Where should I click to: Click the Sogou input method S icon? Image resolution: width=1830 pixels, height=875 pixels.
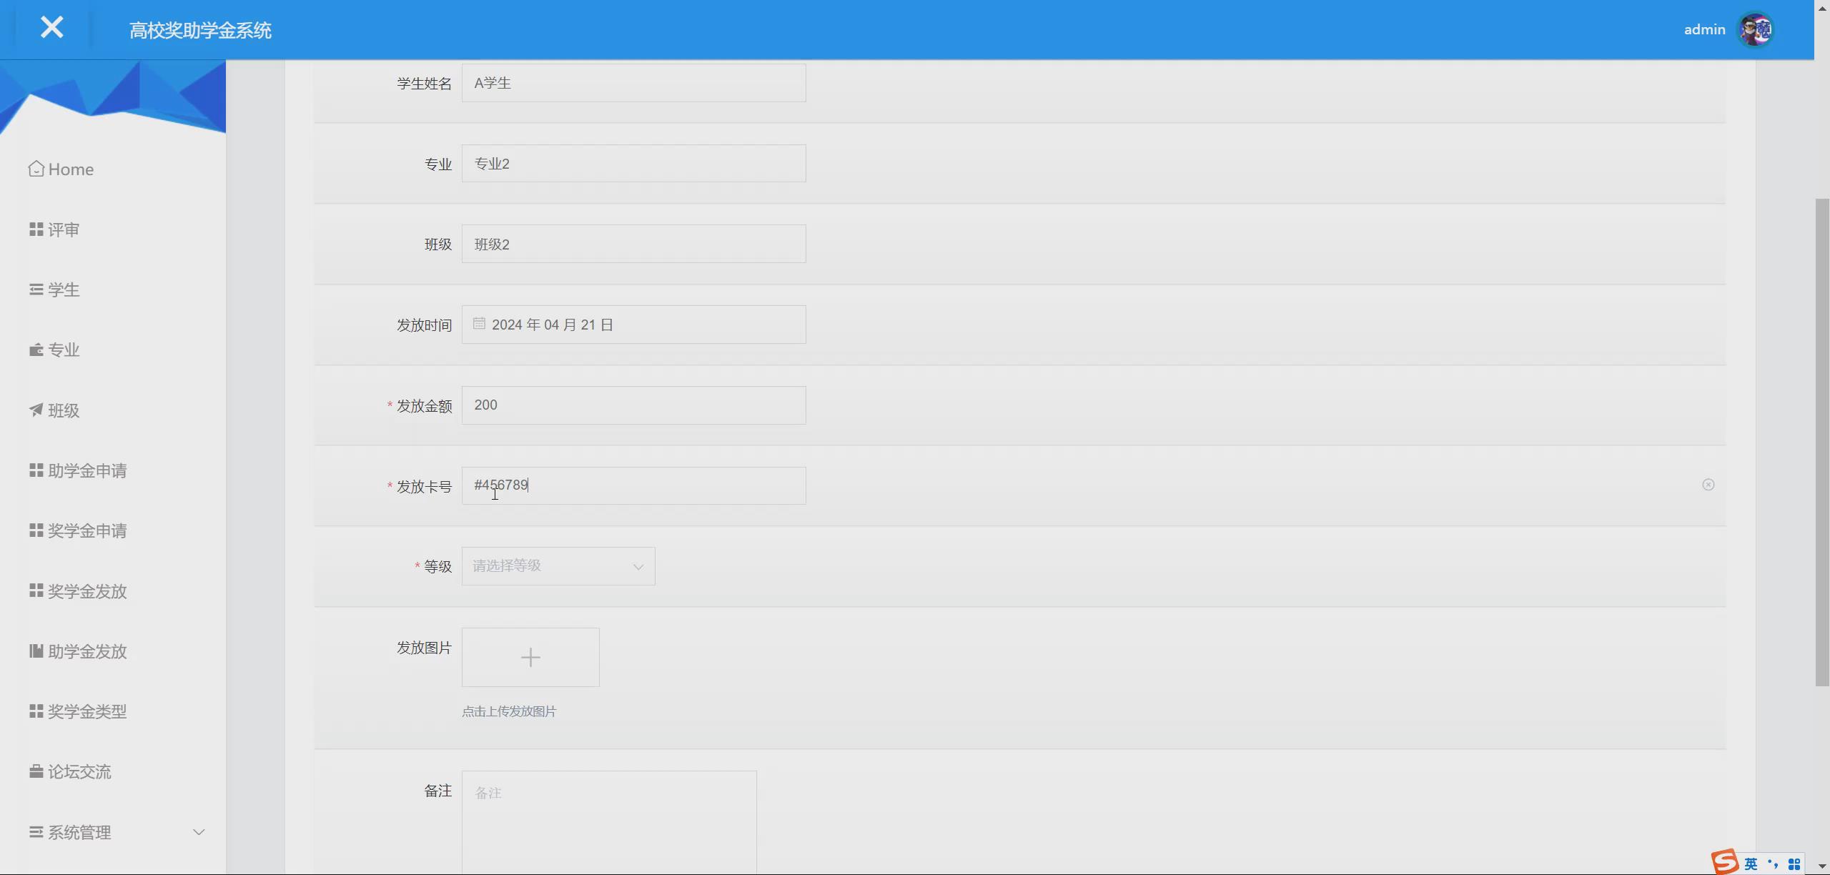coord(1724,862)
